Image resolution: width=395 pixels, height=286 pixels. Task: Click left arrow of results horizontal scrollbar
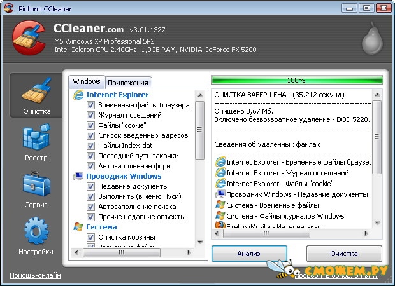[x=217, y=234]
